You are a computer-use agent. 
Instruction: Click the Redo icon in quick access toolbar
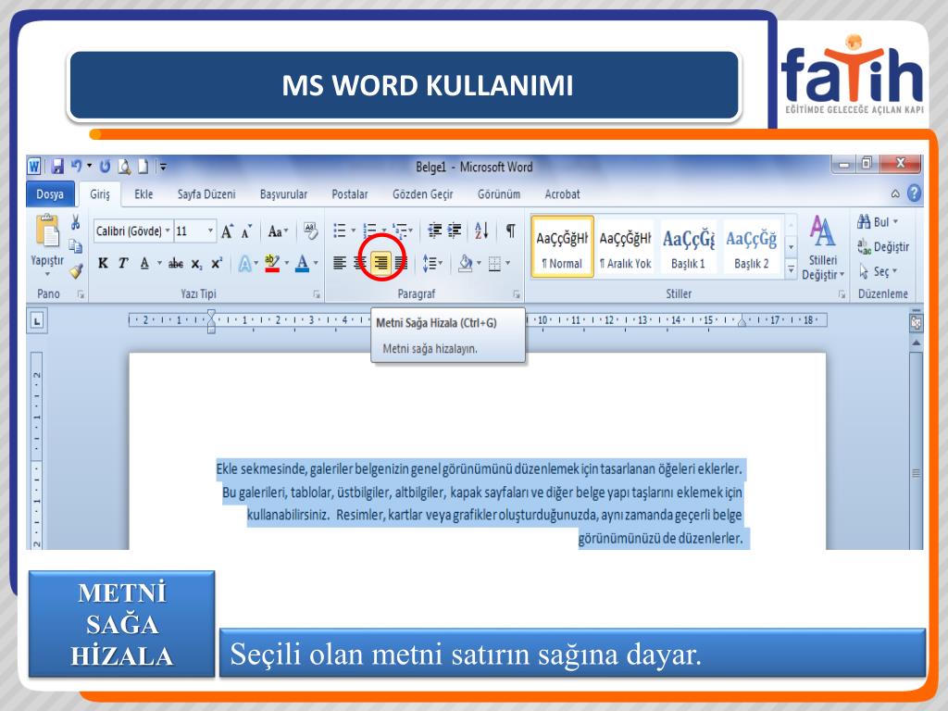tap(105, 167)
